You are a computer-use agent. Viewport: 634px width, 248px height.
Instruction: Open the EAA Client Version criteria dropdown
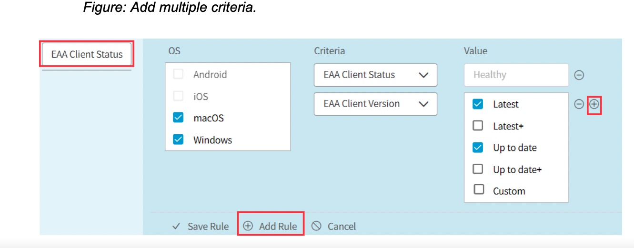(x=375, y=104)
